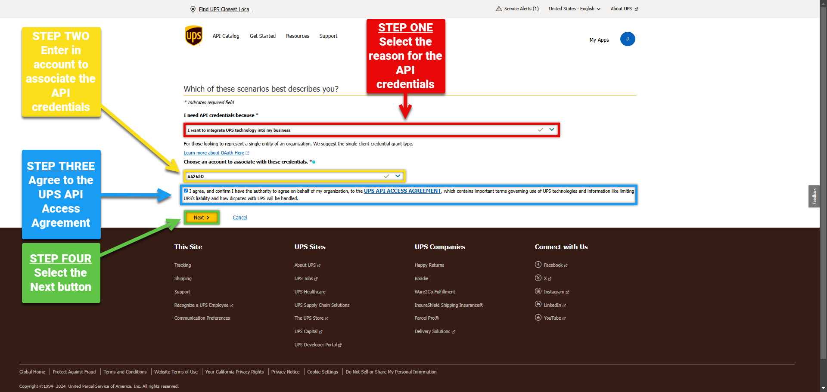The width and height of the screenshot is (827, 392).
Task: Click the scrollbar down arrow at bottom right
Action: point(823,388)
